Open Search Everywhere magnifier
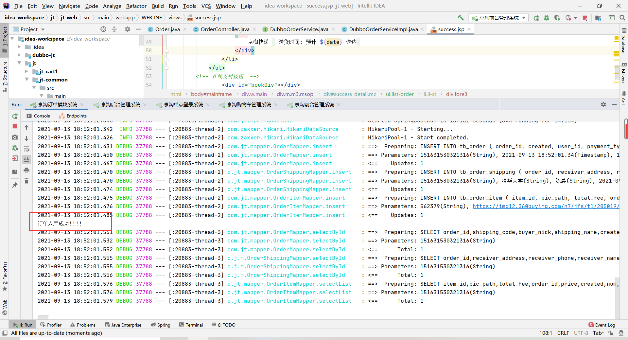 click(622, 18)
